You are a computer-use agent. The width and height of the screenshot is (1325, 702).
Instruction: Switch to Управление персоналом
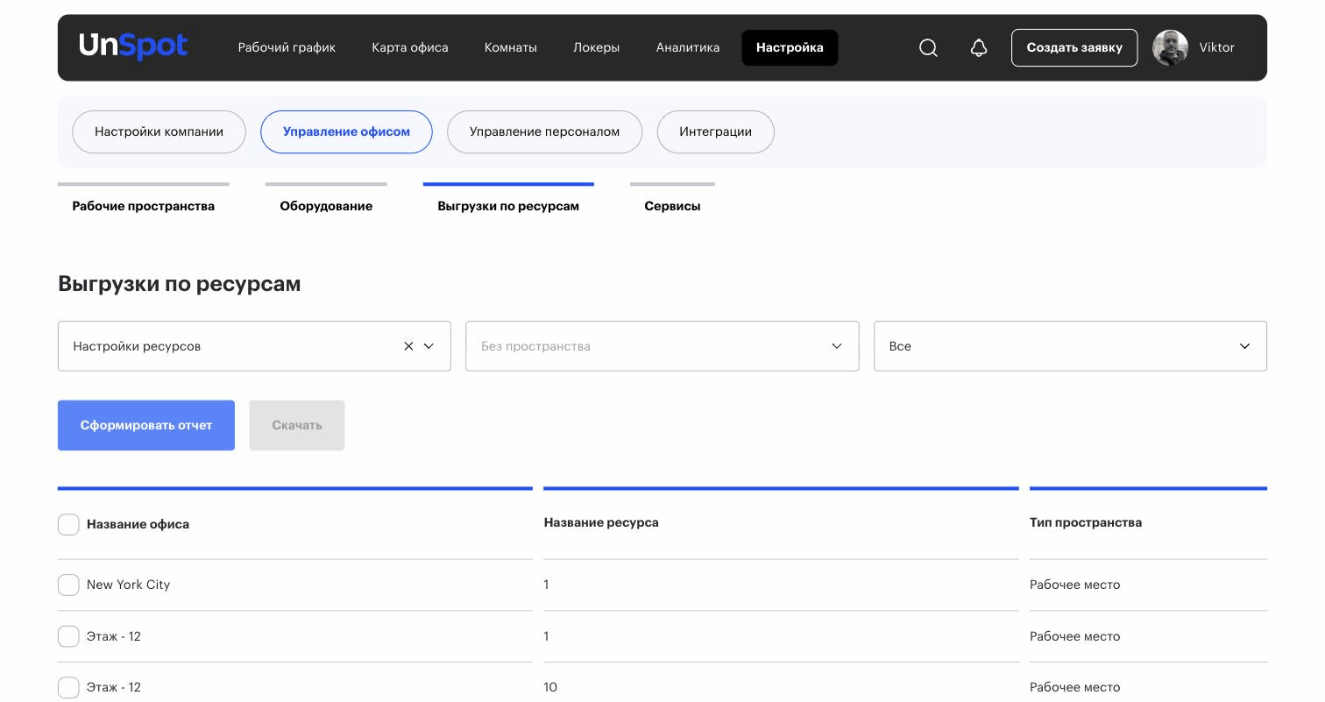click(x=544, y=131)
